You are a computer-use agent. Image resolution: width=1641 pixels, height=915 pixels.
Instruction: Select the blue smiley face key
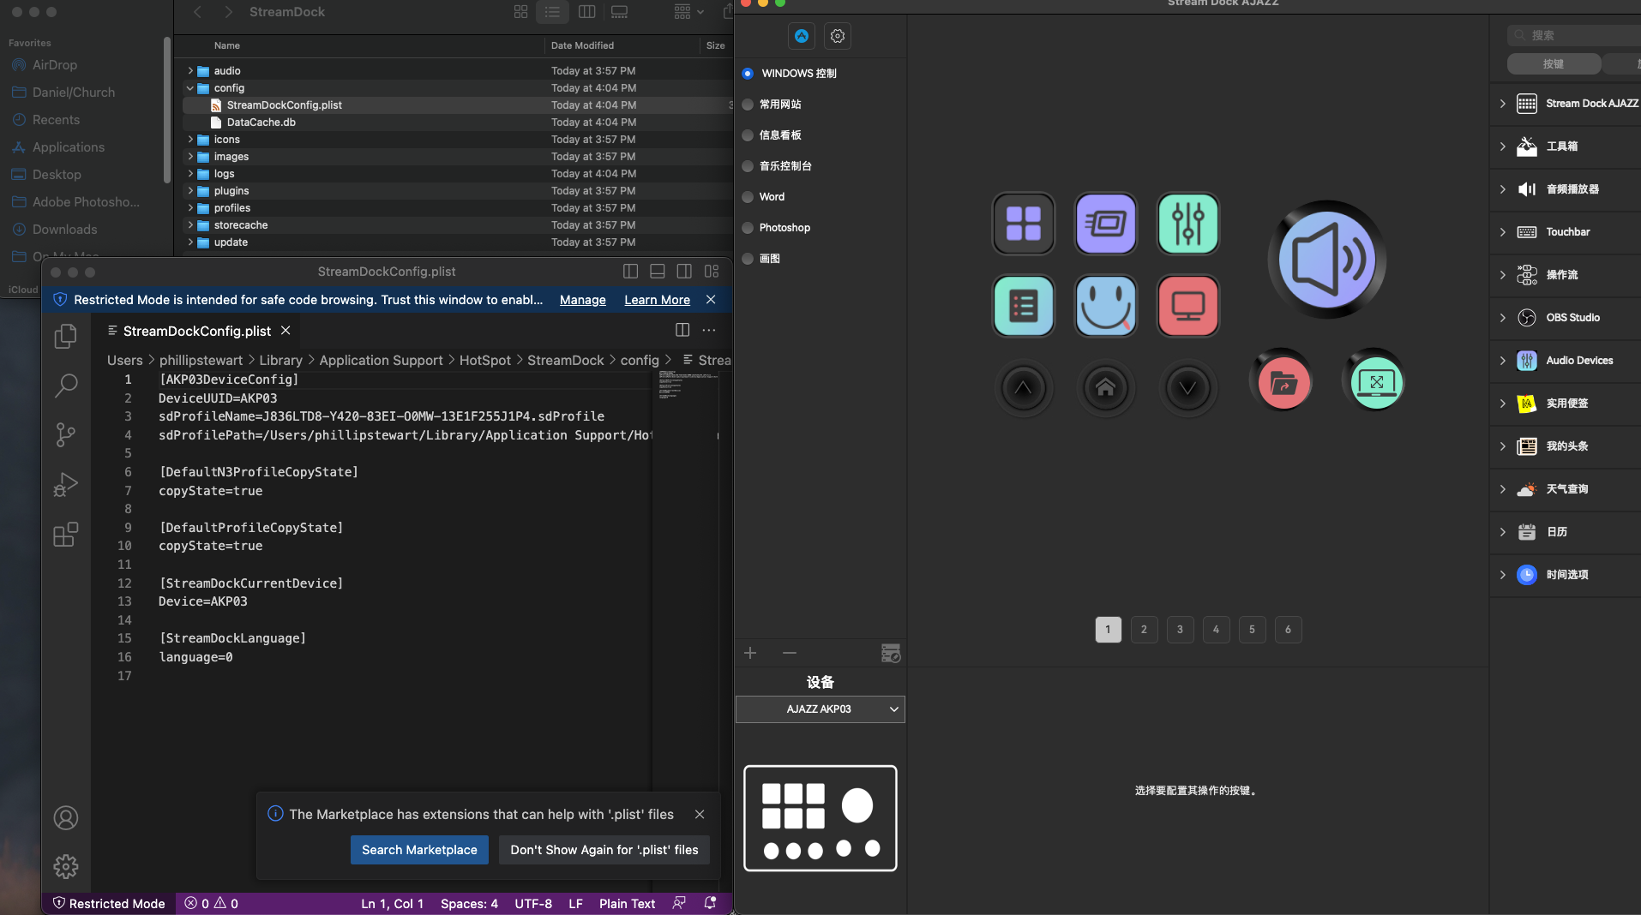point(1106,306)
